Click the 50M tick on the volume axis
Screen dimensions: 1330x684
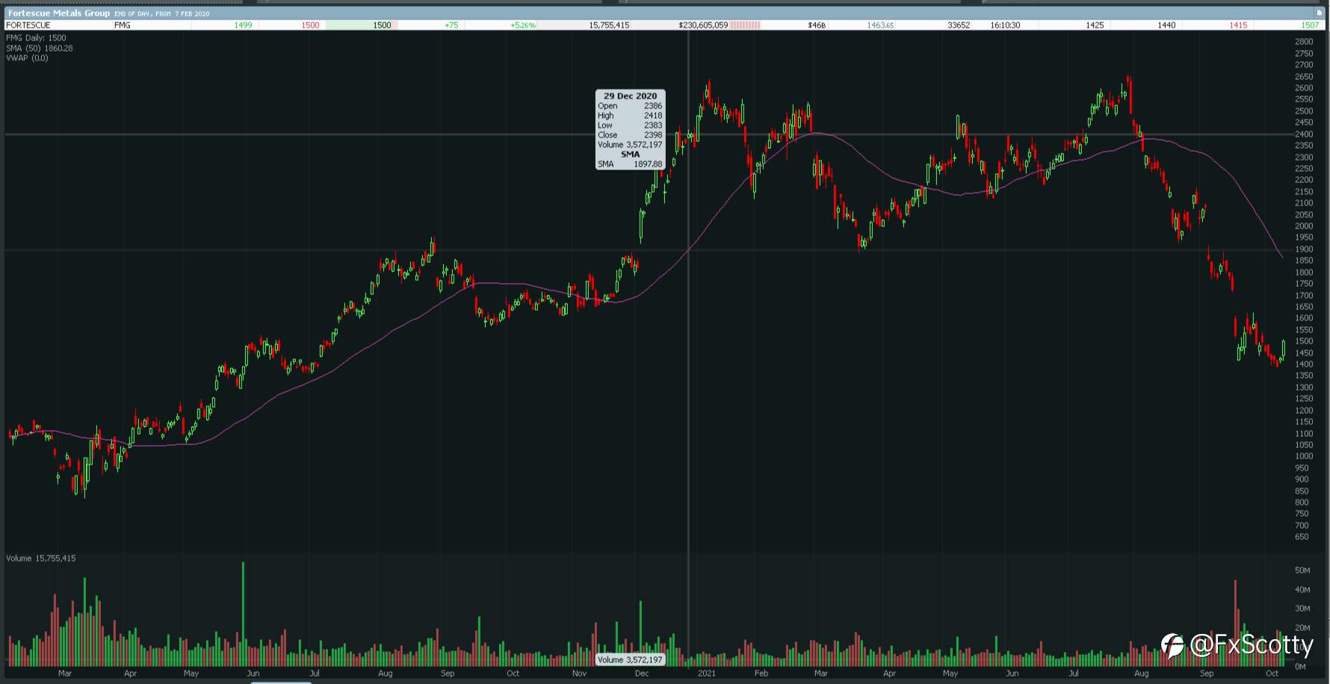(x=1302, y=570)
